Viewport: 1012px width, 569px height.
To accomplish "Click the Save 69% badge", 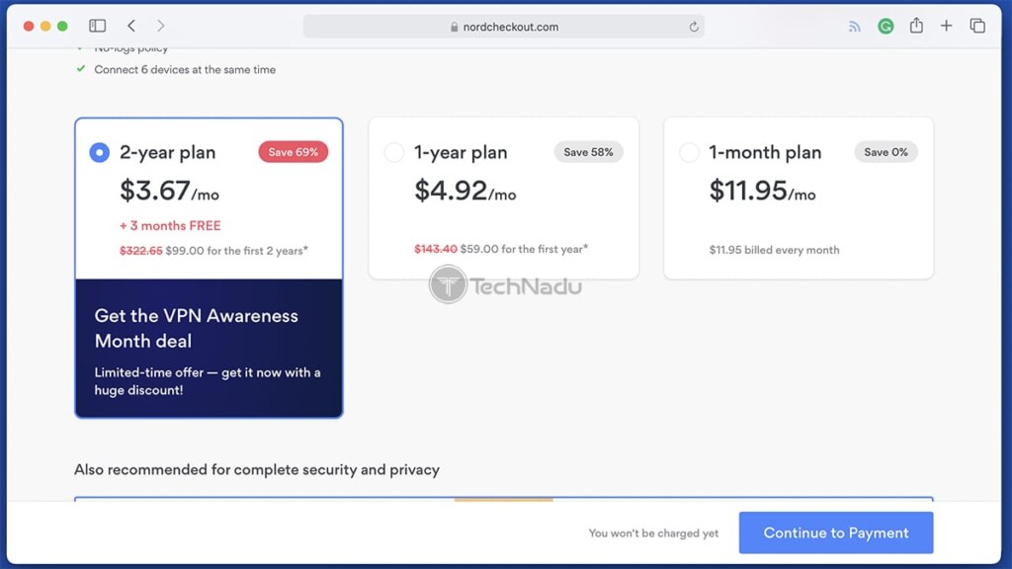I will point(293,152).
